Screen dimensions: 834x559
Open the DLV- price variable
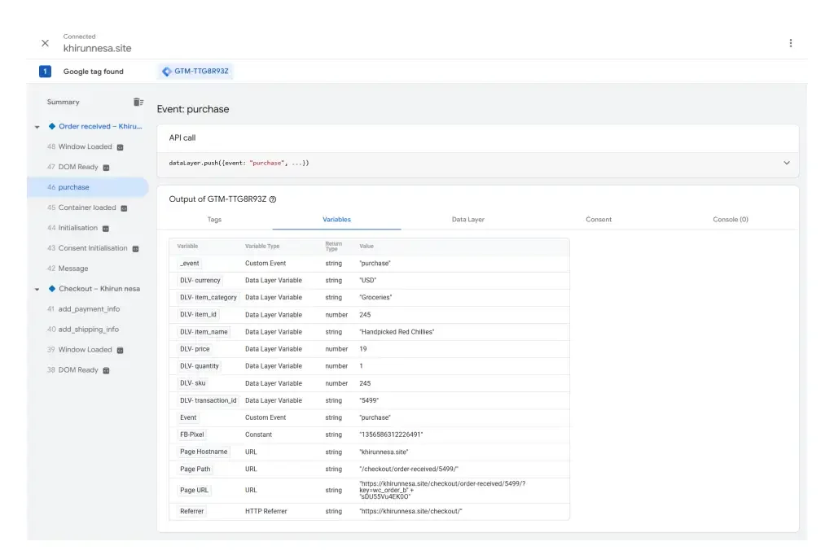coord(195,349)
